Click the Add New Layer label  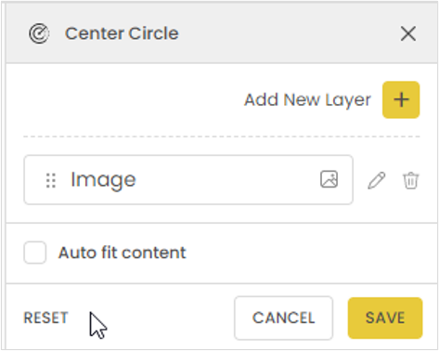click(307, 100)
